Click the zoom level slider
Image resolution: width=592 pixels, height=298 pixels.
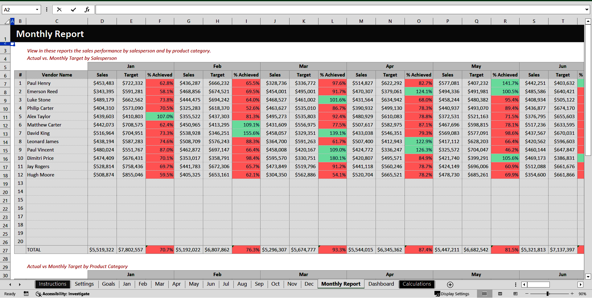coord(548,294)
